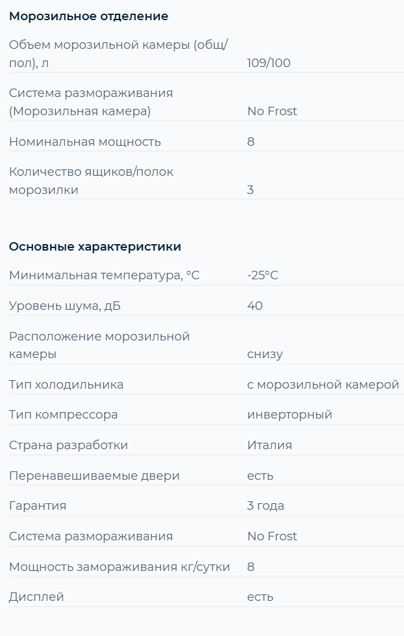The width and height of the screenshot is (404, 636).
Task: Click the Уровень шума, дБ label
Action: pyautogui.click(x=65, y=306)
